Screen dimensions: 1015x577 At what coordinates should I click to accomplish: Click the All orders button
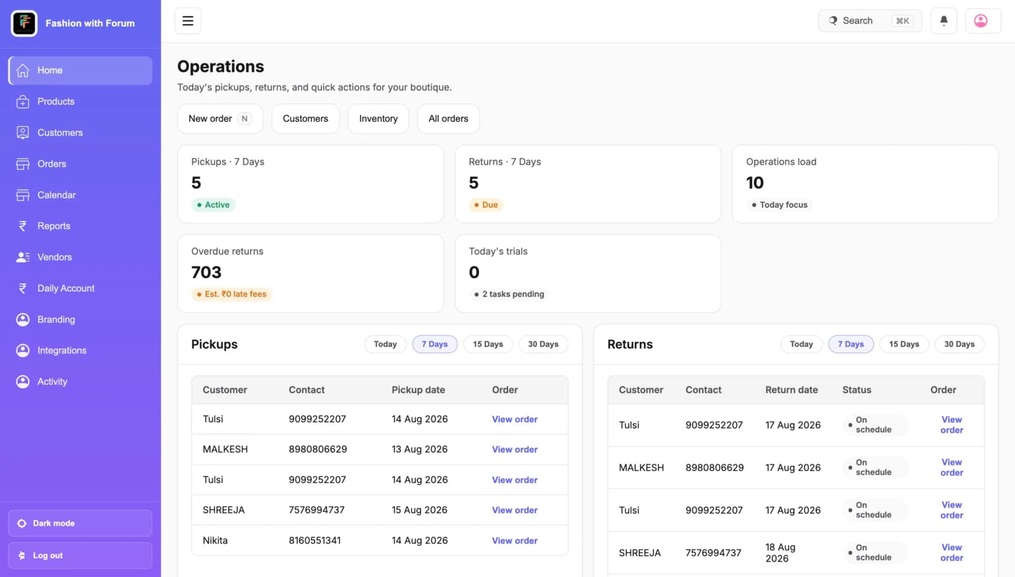click(x=448, y=119)
